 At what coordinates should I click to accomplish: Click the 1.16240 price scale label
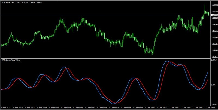[214, 37]
